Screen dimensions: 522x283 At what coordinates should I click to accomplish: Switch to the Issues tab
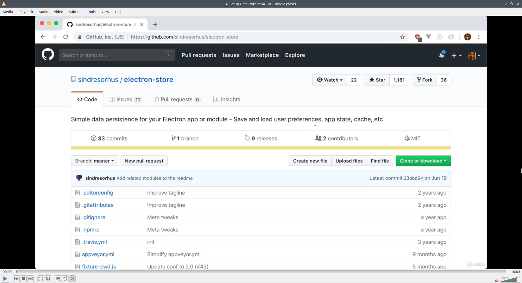(126, 99)
